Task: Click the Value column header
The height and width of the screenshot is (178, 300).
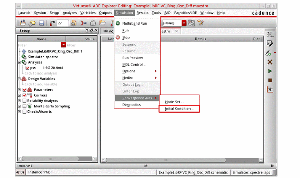Action: click(81, 39)
